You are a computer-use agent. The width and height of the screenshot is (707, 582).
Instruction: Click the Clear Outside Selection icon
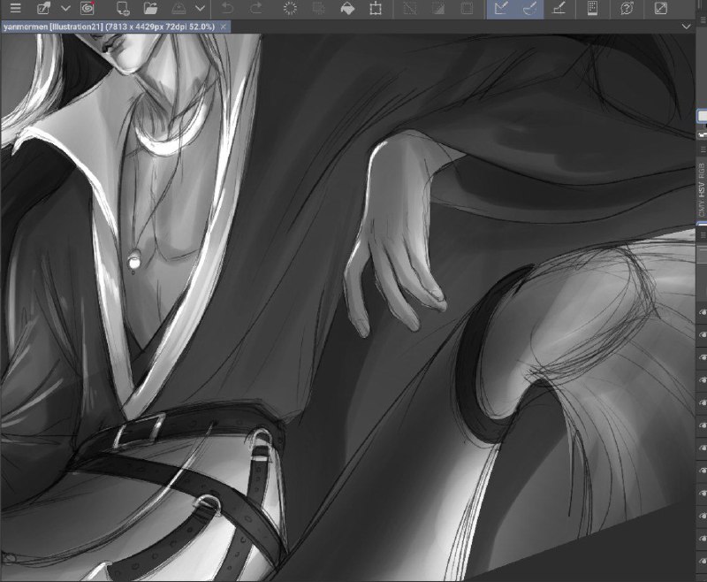tap(318, 8)
